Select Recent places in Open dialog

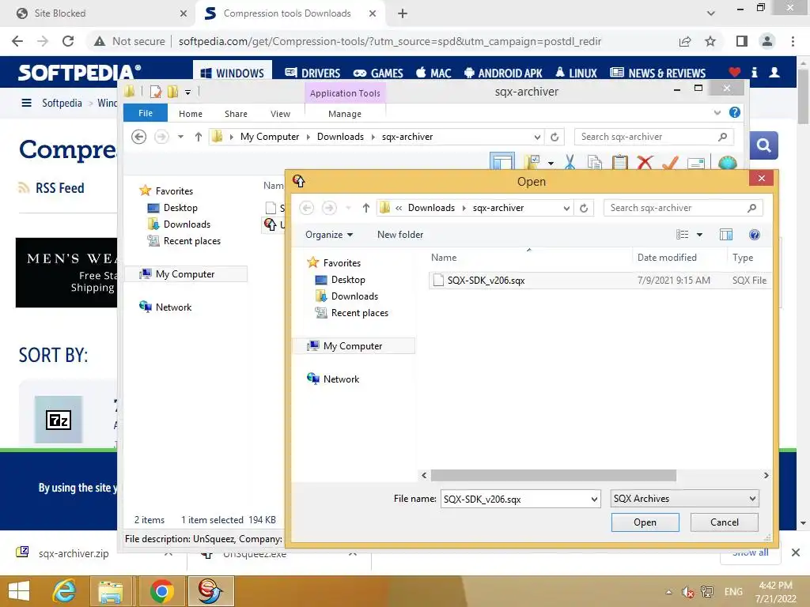(x=360, y=313)
